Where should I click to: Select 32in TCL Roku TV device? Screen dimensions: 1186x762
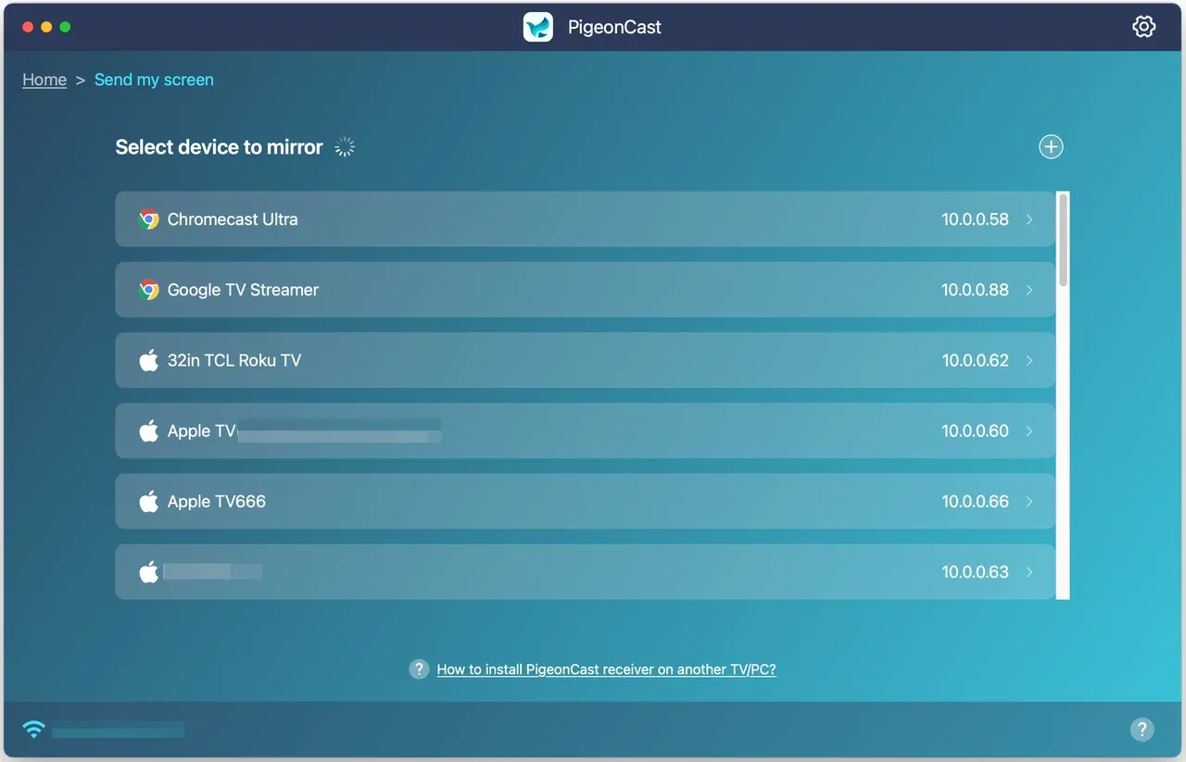point(585,360)
